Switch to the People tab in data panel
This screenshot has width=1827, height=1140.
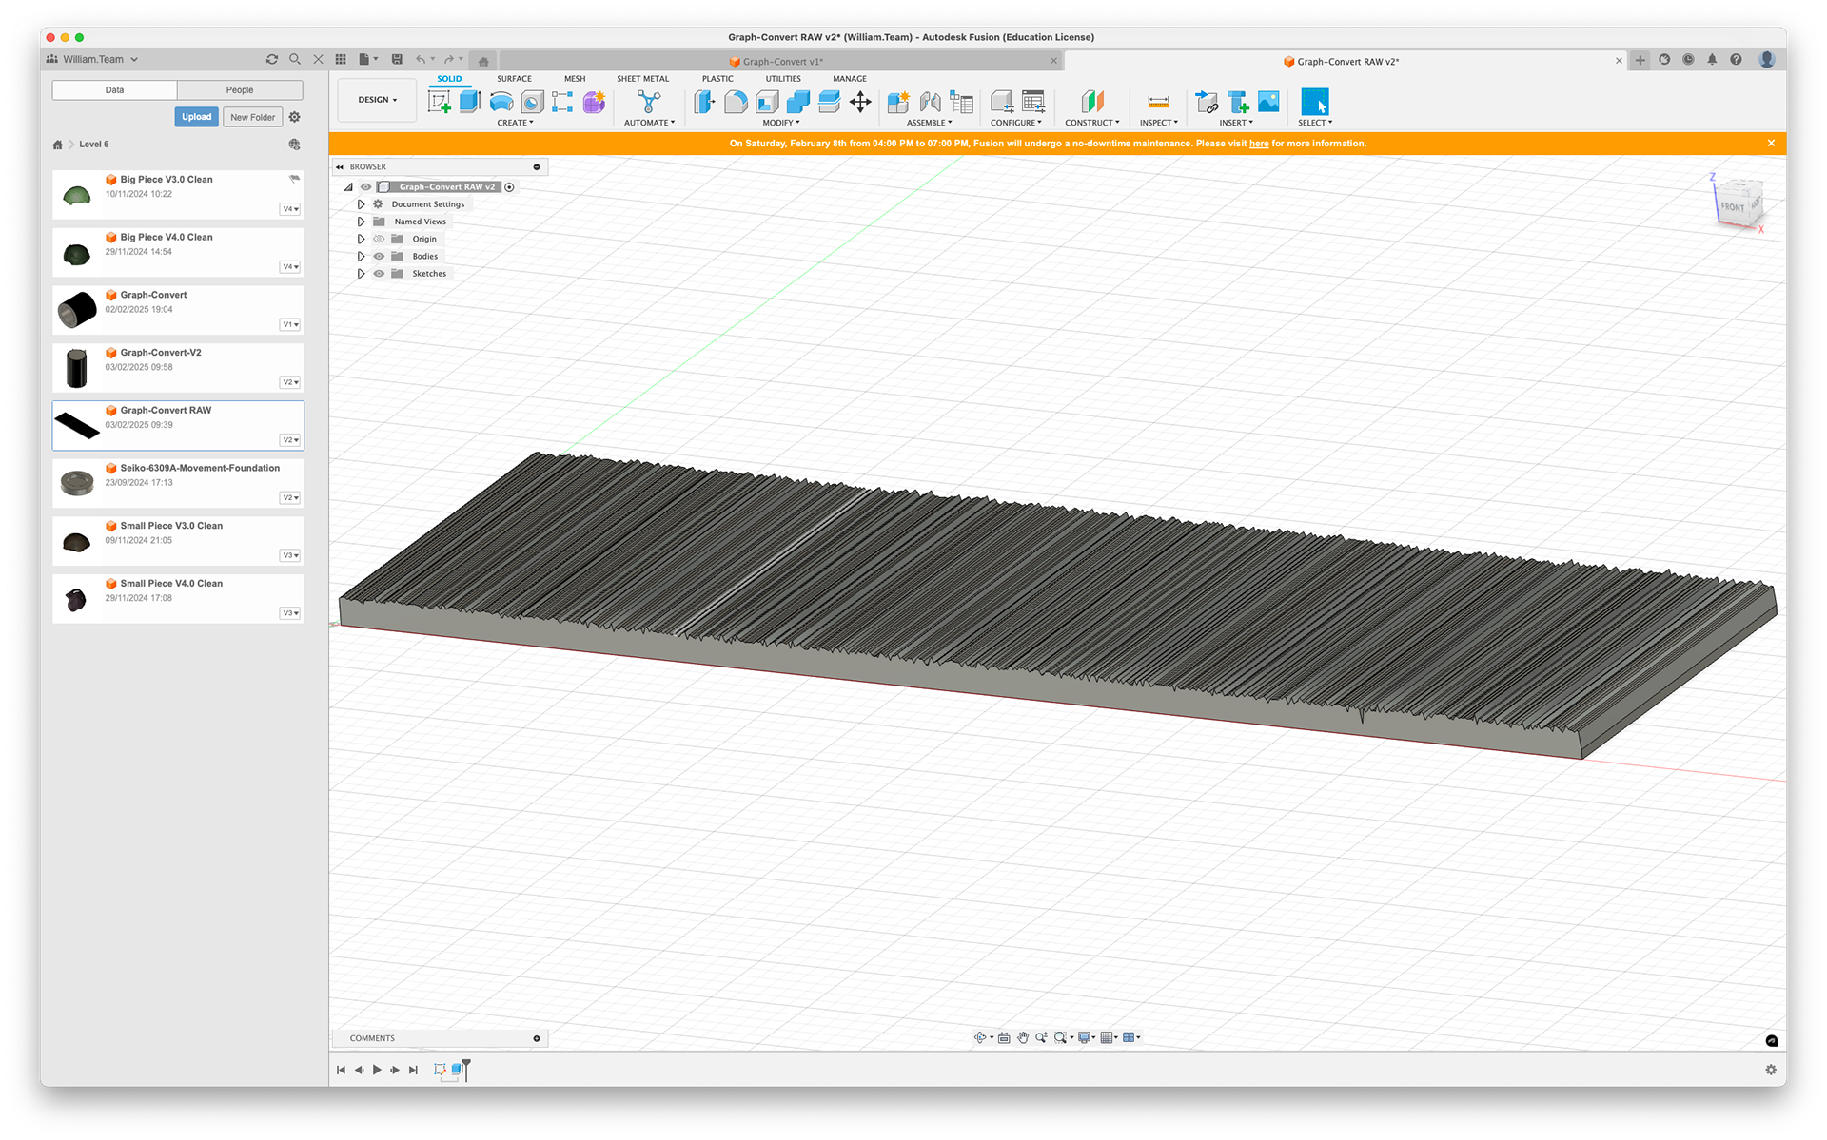240,90
